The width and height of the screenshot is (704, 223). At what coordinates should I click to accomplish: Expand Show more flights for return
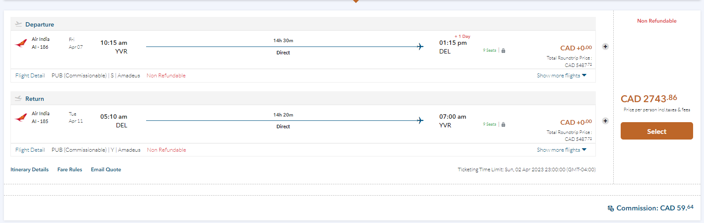(x=561, y=150)
